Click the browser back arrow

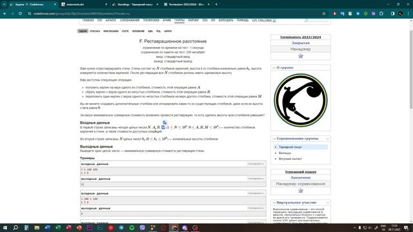(5, 14)
